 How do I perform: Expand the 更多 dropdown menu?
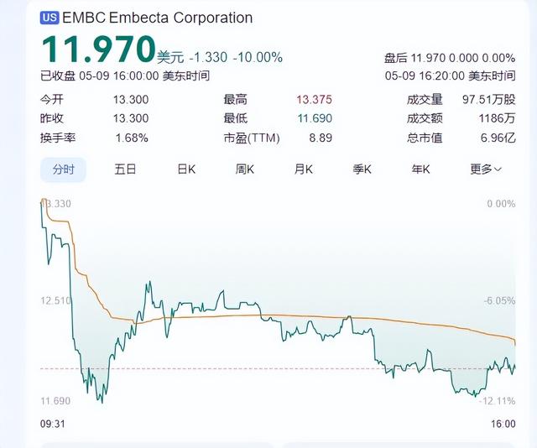(486, 169)
